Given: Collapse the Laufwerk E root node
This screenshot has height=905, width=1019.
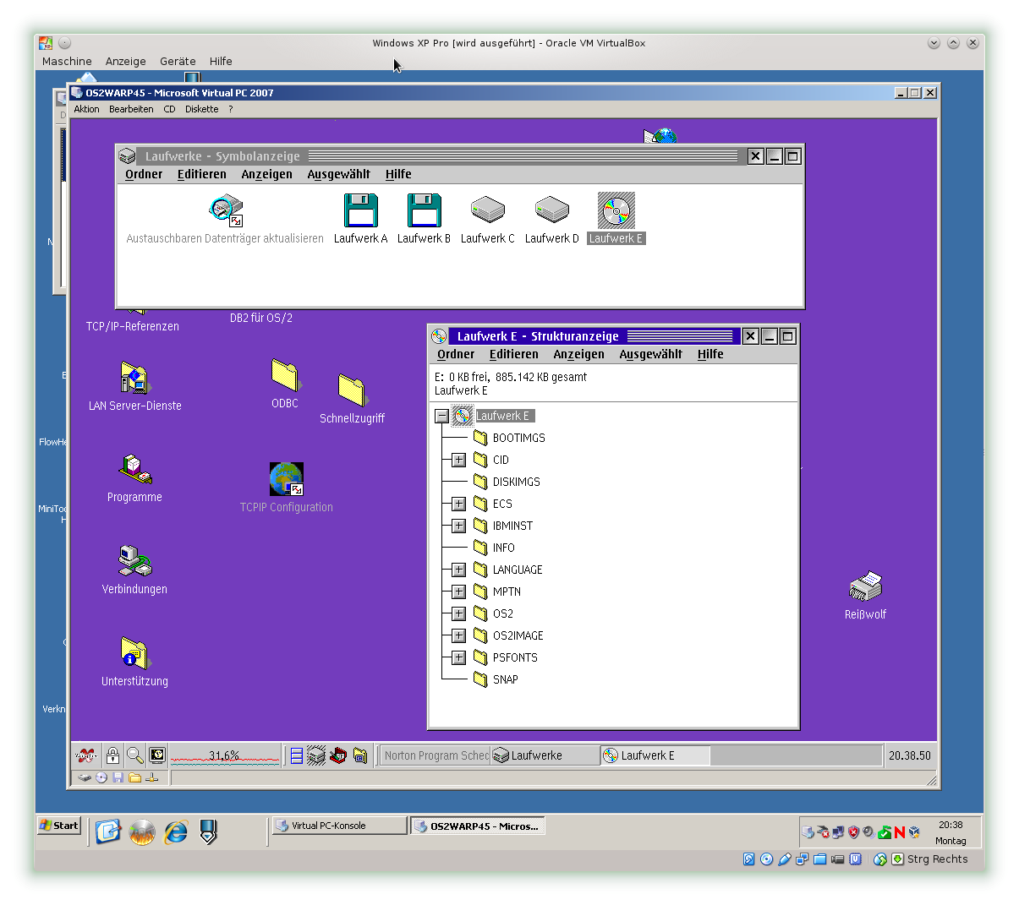Looking at the screenshot, I should click(441, 416).
